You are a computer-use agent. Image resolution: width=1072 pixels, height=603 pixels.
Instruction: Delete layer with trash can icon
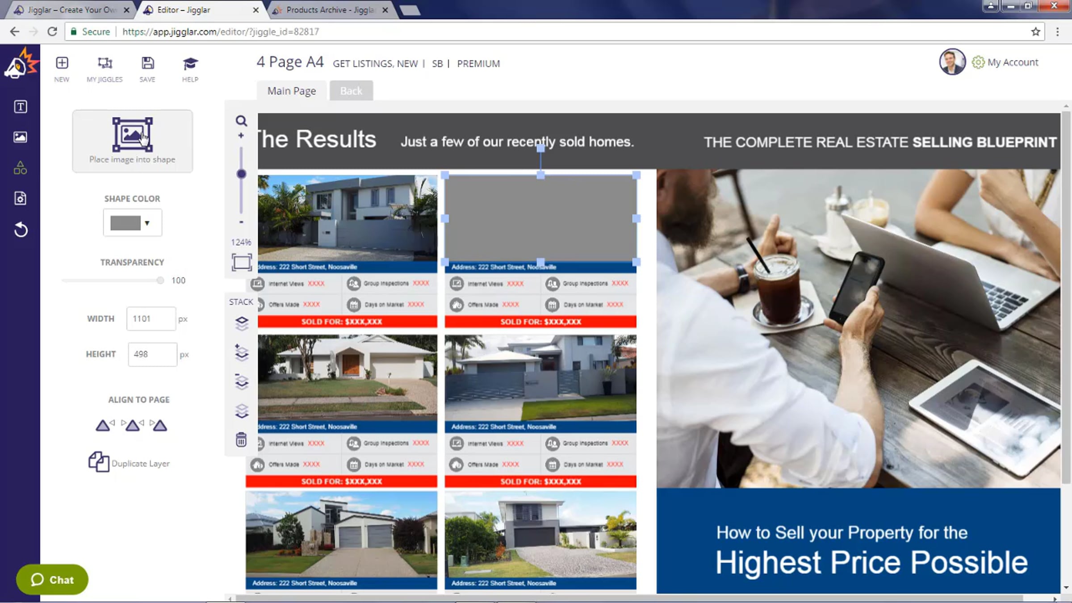tap(241, 440)
